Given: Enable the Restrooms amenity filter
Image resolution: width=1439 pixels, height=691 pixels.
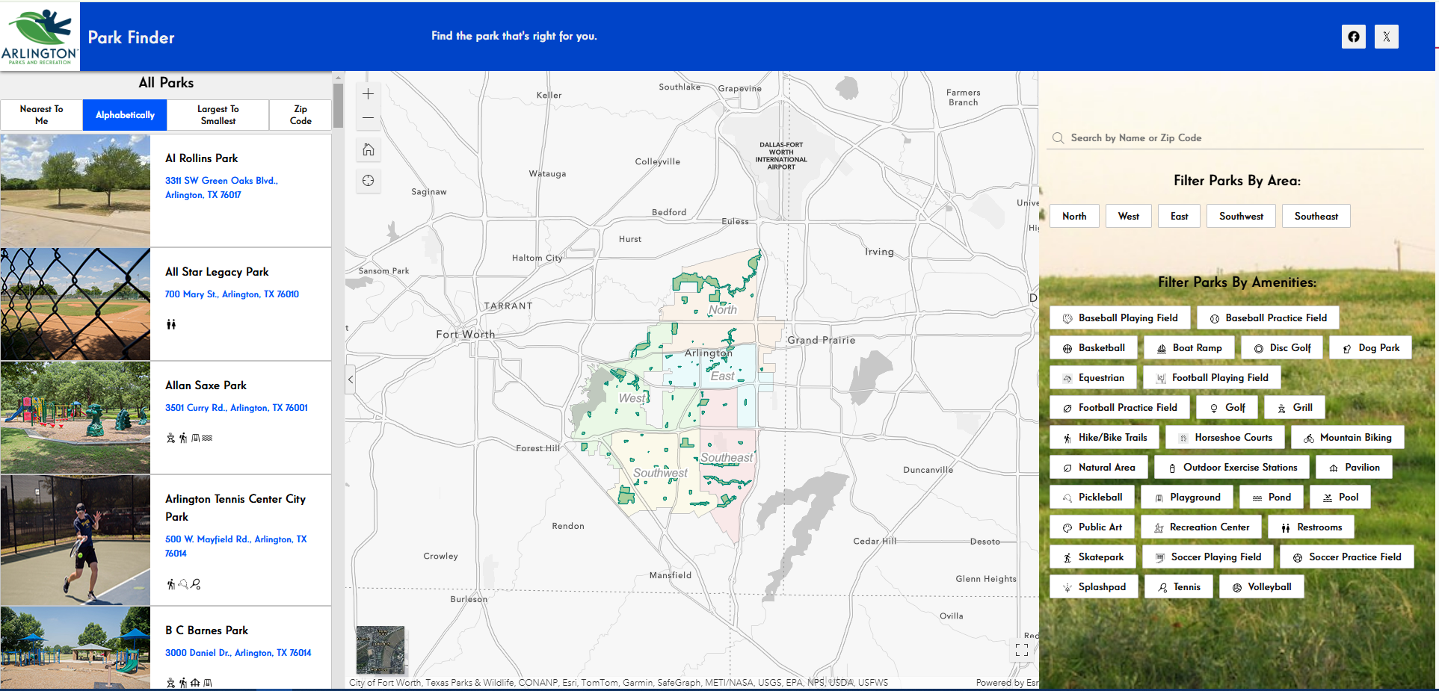Looking at the screenshot, I should [x=1310, y=527].
